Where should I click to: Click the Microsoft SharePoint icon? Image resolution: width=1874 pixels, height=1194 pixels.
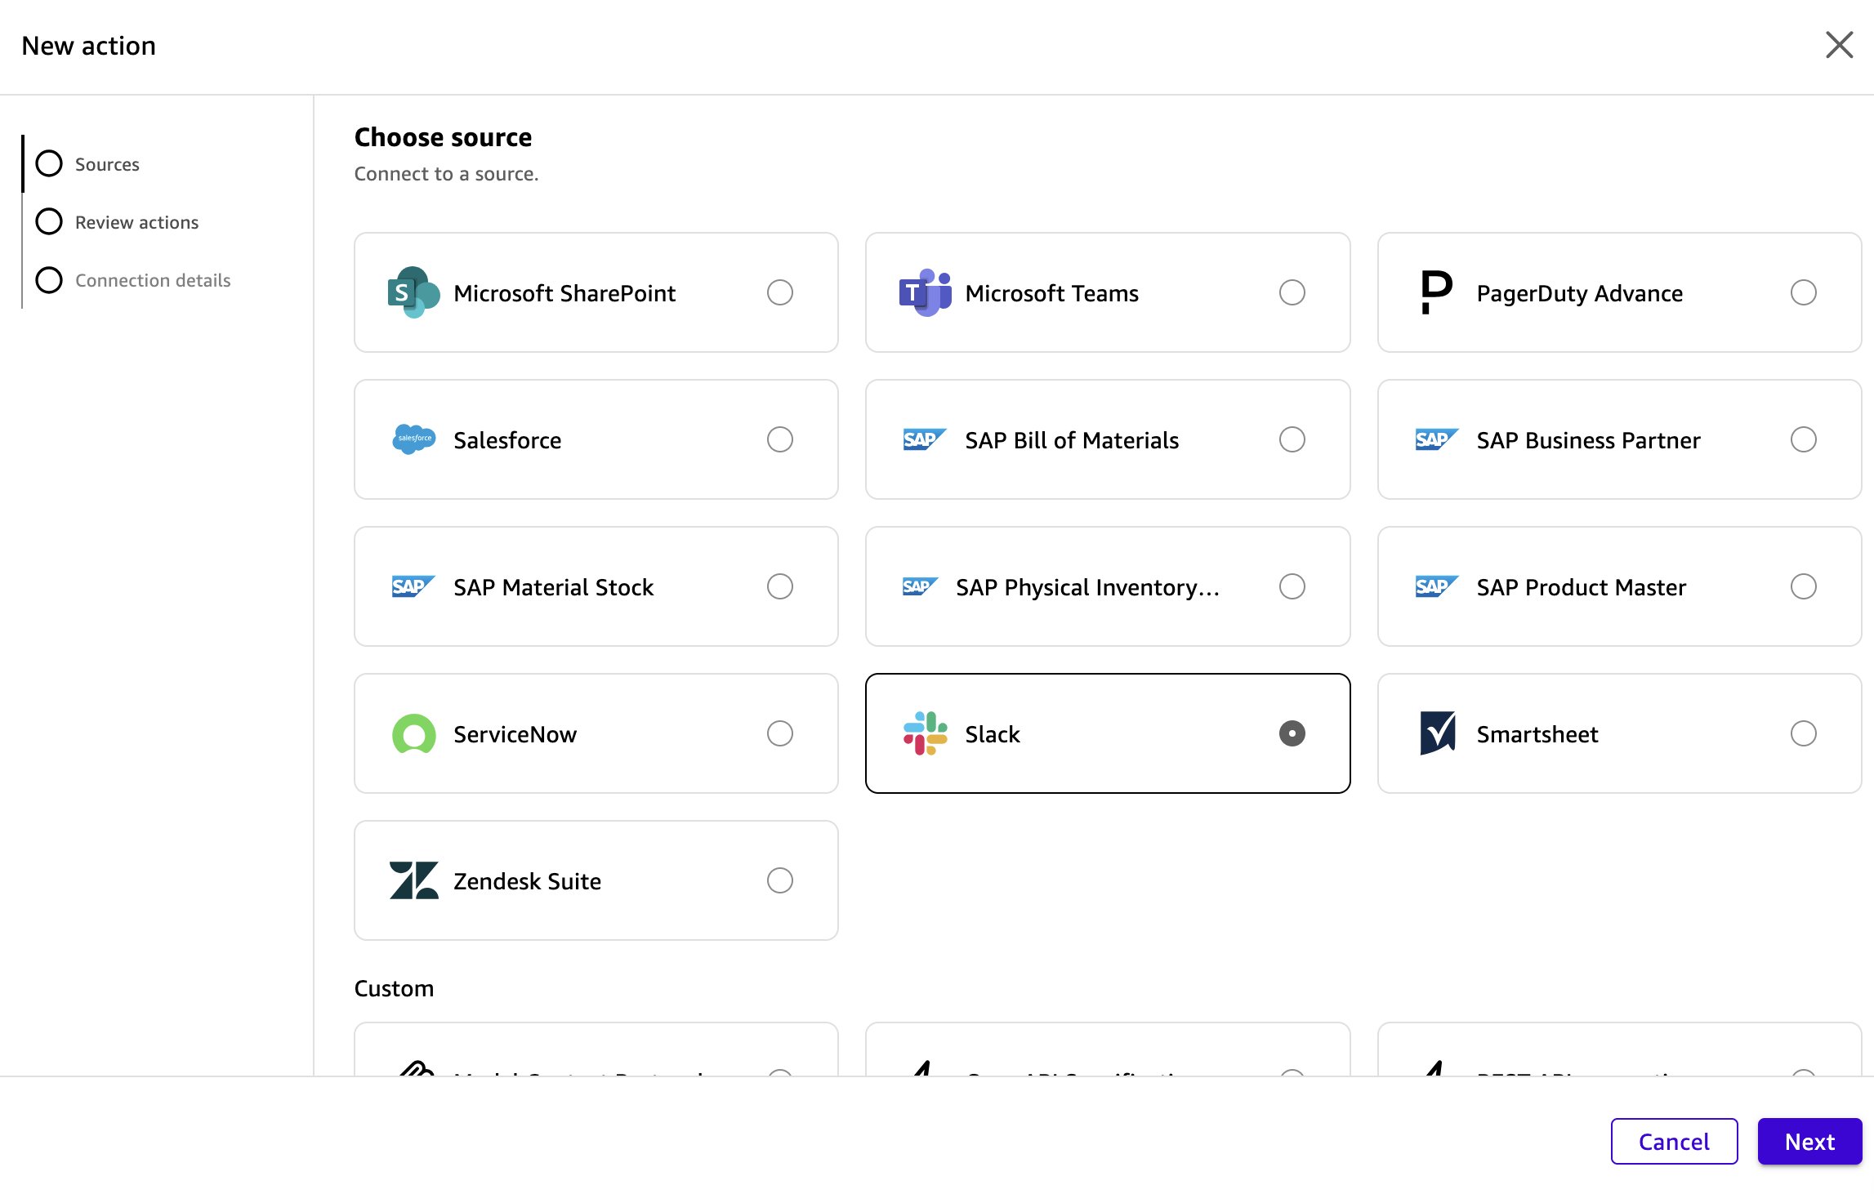coord(413,292)
